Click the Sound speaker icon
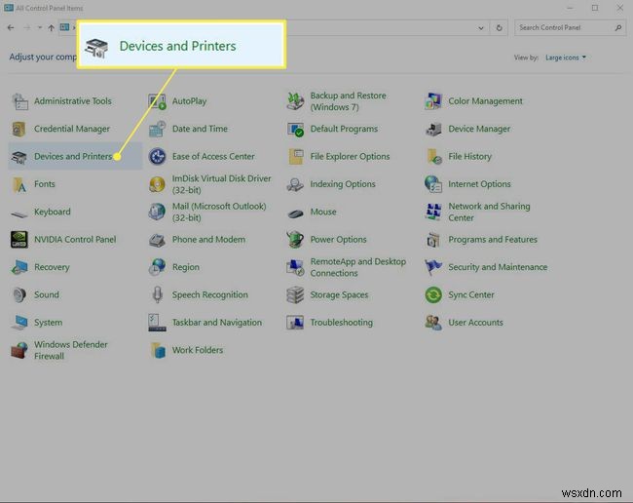Image resolution: width=633 pixels, height=503 pixels. (19, 295)
